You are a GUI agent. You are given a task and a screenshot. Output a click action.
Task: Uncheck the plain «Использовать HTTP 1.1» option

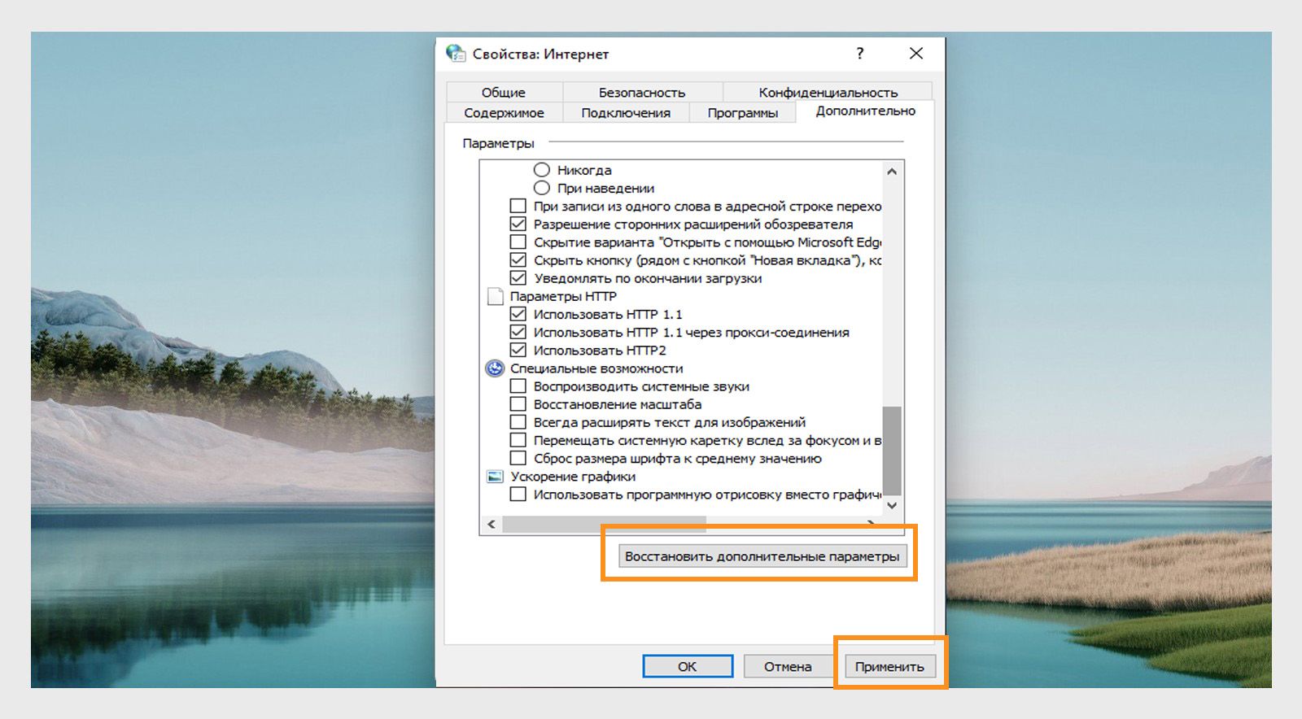click(518, 314)
